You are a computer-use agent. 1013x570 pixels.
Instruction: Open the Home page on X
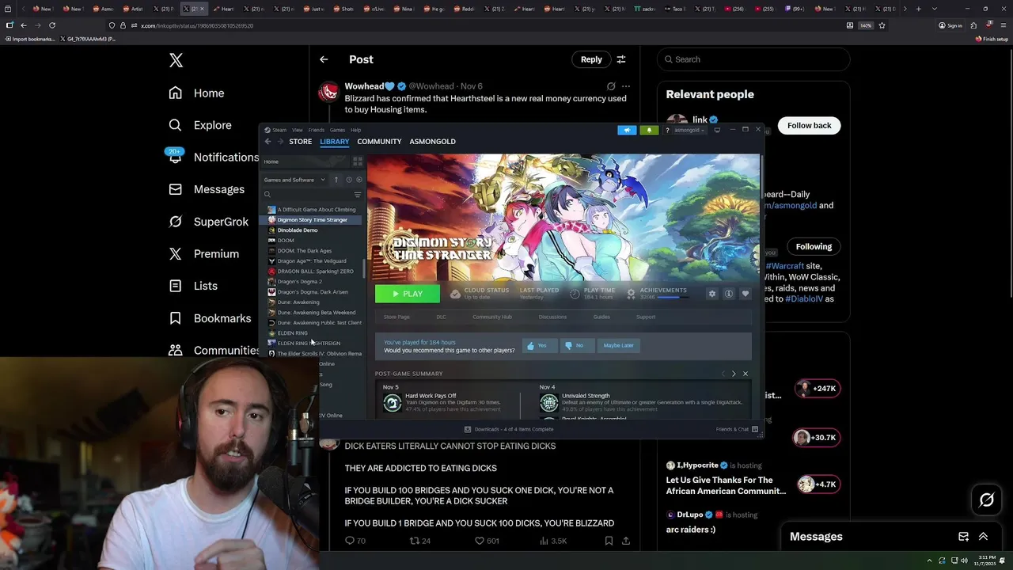(x=197, y=93)
